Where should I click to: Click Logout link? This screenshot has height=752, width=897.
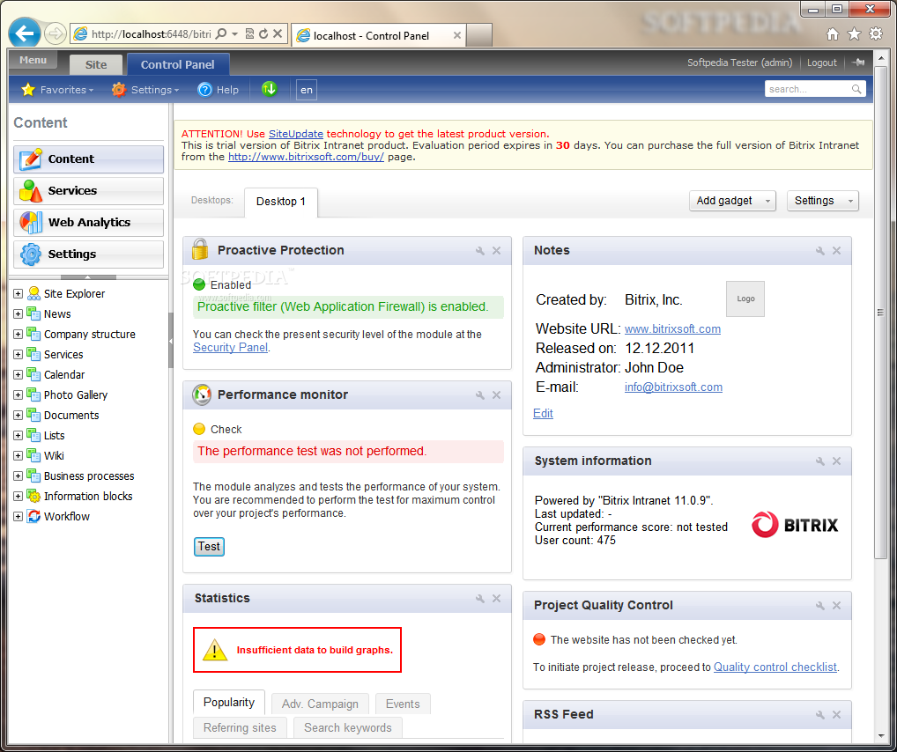[x=821, y=63]
